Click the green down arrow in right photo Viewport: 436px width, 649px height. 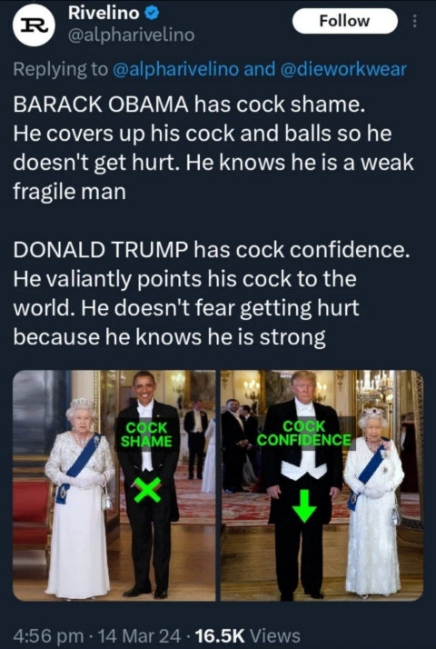305,505
